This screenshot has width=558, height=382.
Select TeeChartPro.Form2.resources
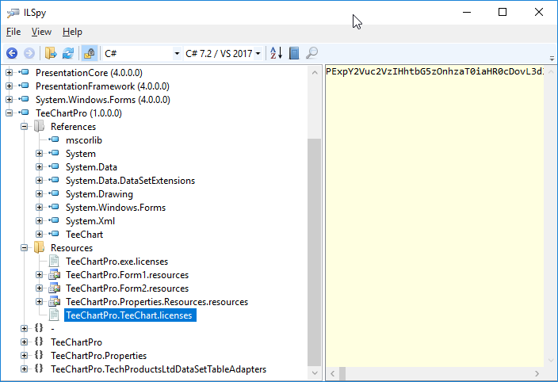pyautogui.click(x=127, y=288)
